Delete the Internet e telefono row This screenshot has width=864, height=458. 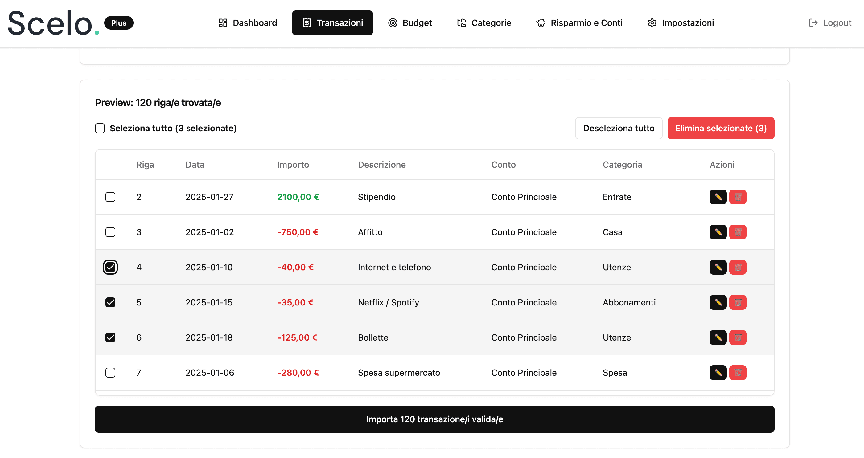(x=738, y=267)
